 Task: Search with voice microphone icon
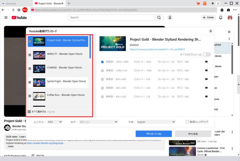170,18
